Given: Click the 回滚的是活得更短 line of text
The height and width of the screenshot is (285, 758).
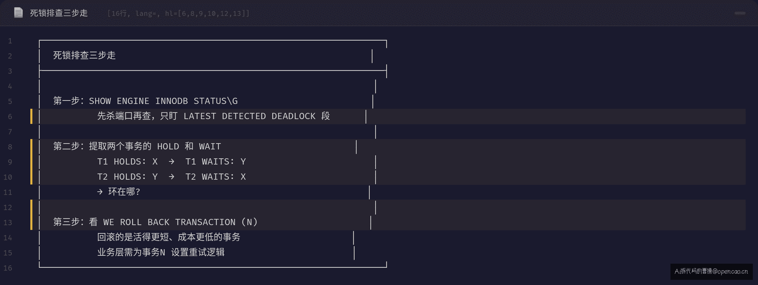Looking at the screenshot, I should (169, 237).
